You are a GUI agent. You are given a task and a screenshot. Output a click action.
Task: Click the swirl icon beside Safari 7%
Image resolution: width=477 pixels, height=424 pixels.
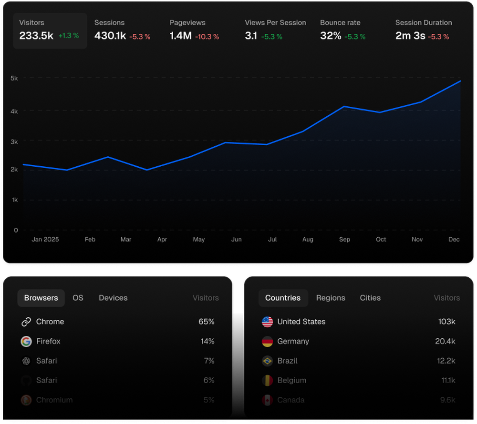tap(26, 361)
